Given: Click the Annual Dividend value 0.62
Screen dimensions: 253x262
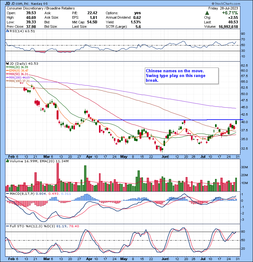Looking at the screenshot, I should point(137,17).
